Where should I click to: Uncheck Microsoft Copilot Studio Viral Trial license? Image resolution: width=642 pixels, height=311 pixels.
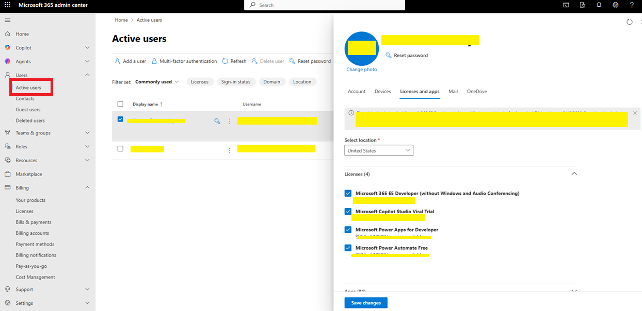(x=348, y=211)
